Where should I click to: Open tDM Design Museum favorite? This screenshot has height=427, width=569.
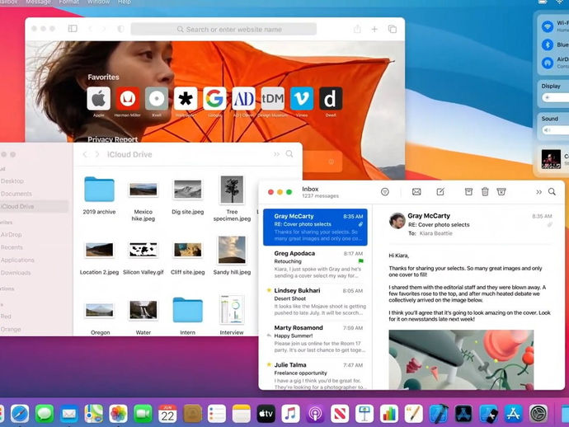272,98
